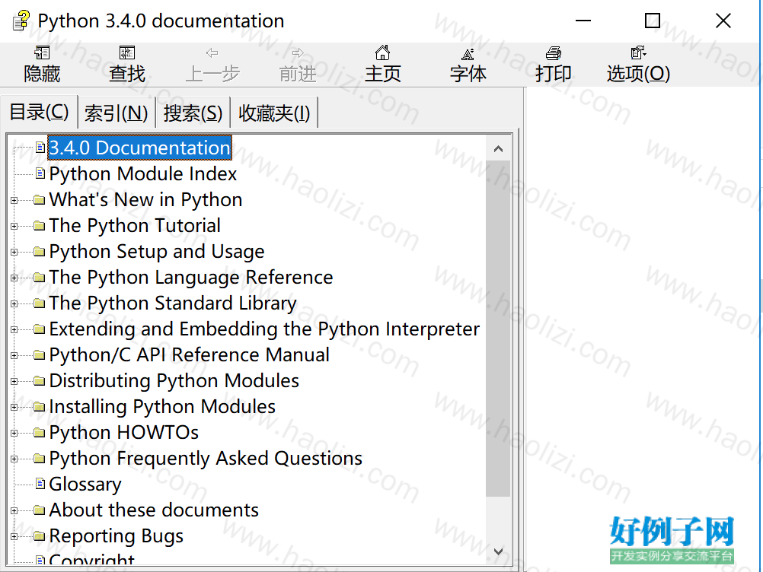Click folder icon beside The Python Tutorial
This screenshot has width=763, height=572.
40,225
